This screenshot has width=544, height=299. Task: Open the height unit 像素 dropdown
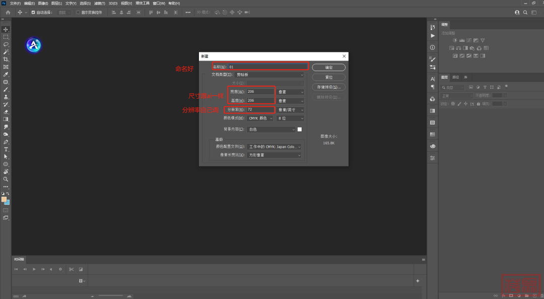coord(291,101)
